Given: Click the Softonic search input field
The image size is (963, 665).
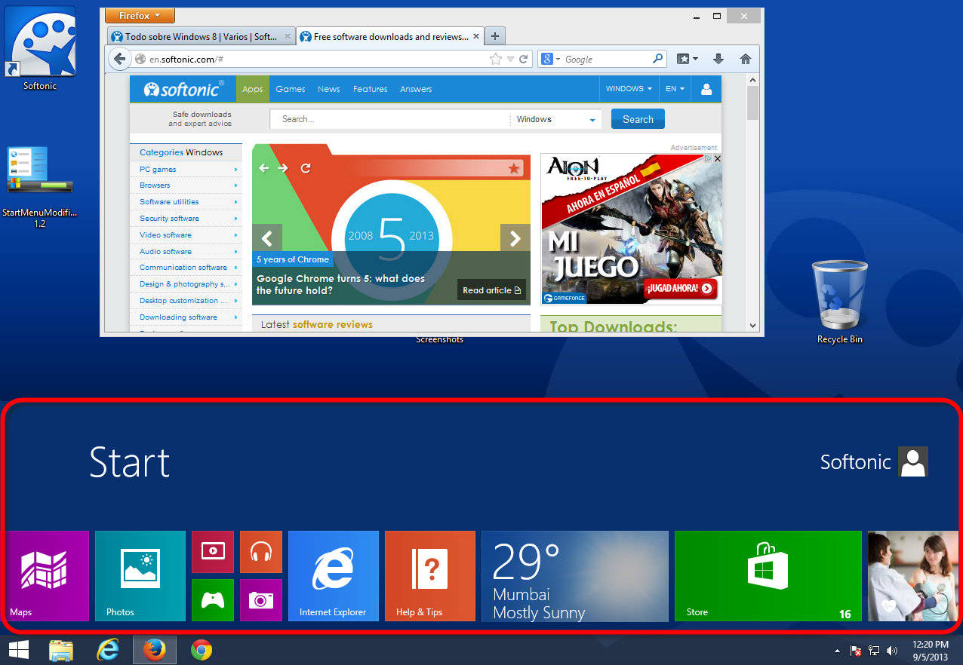Looking at the screenshot, I should (389, 119).
